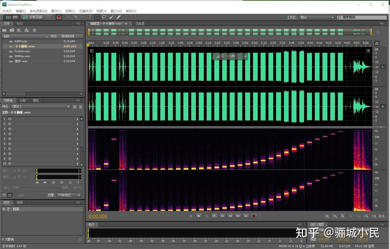The height and width of the screenshot is (249, 390).
Task: Select 千千静听.wav in the files list
Action: coord(24,46)
